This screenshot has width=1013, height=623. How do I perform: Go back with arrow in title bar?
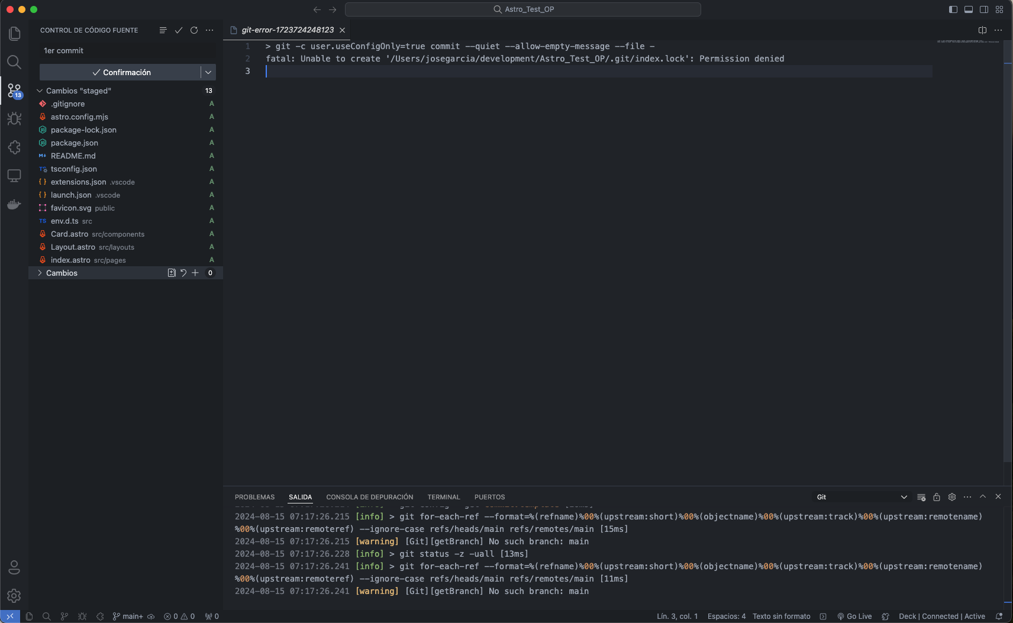[317, 9]
